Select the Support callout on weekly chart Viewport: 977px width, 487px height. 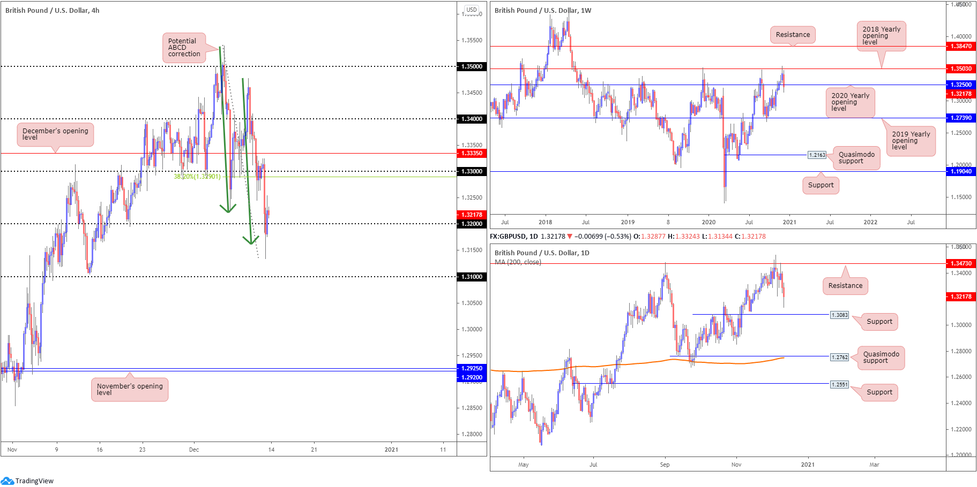point(821,185)
